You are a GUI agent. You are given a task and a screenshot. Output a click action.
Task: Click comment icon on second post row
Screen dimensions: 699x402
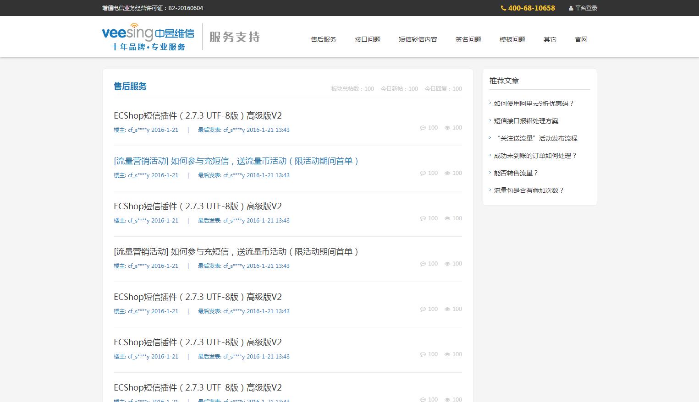point(423,173)
